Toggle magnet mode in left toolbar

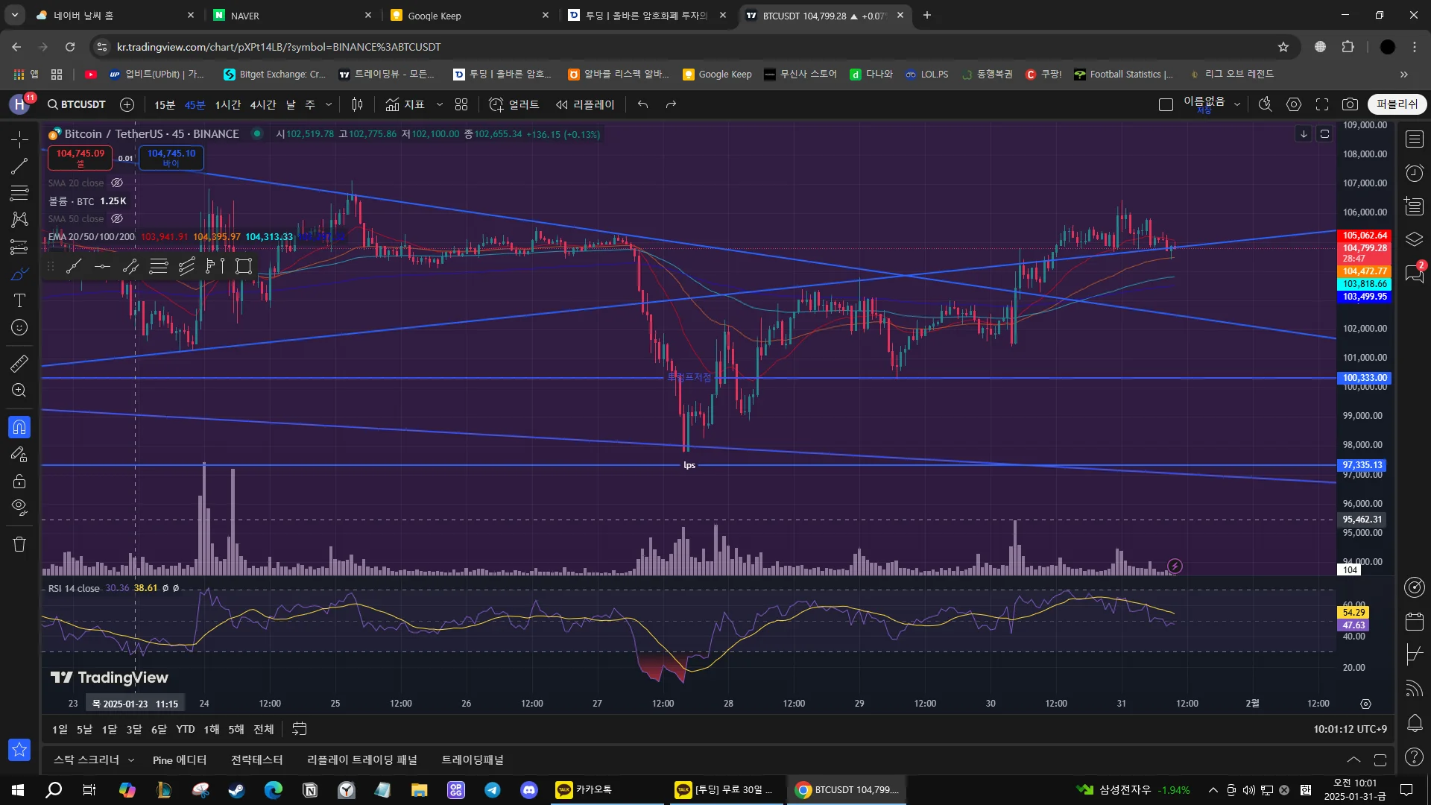(19, 427)
